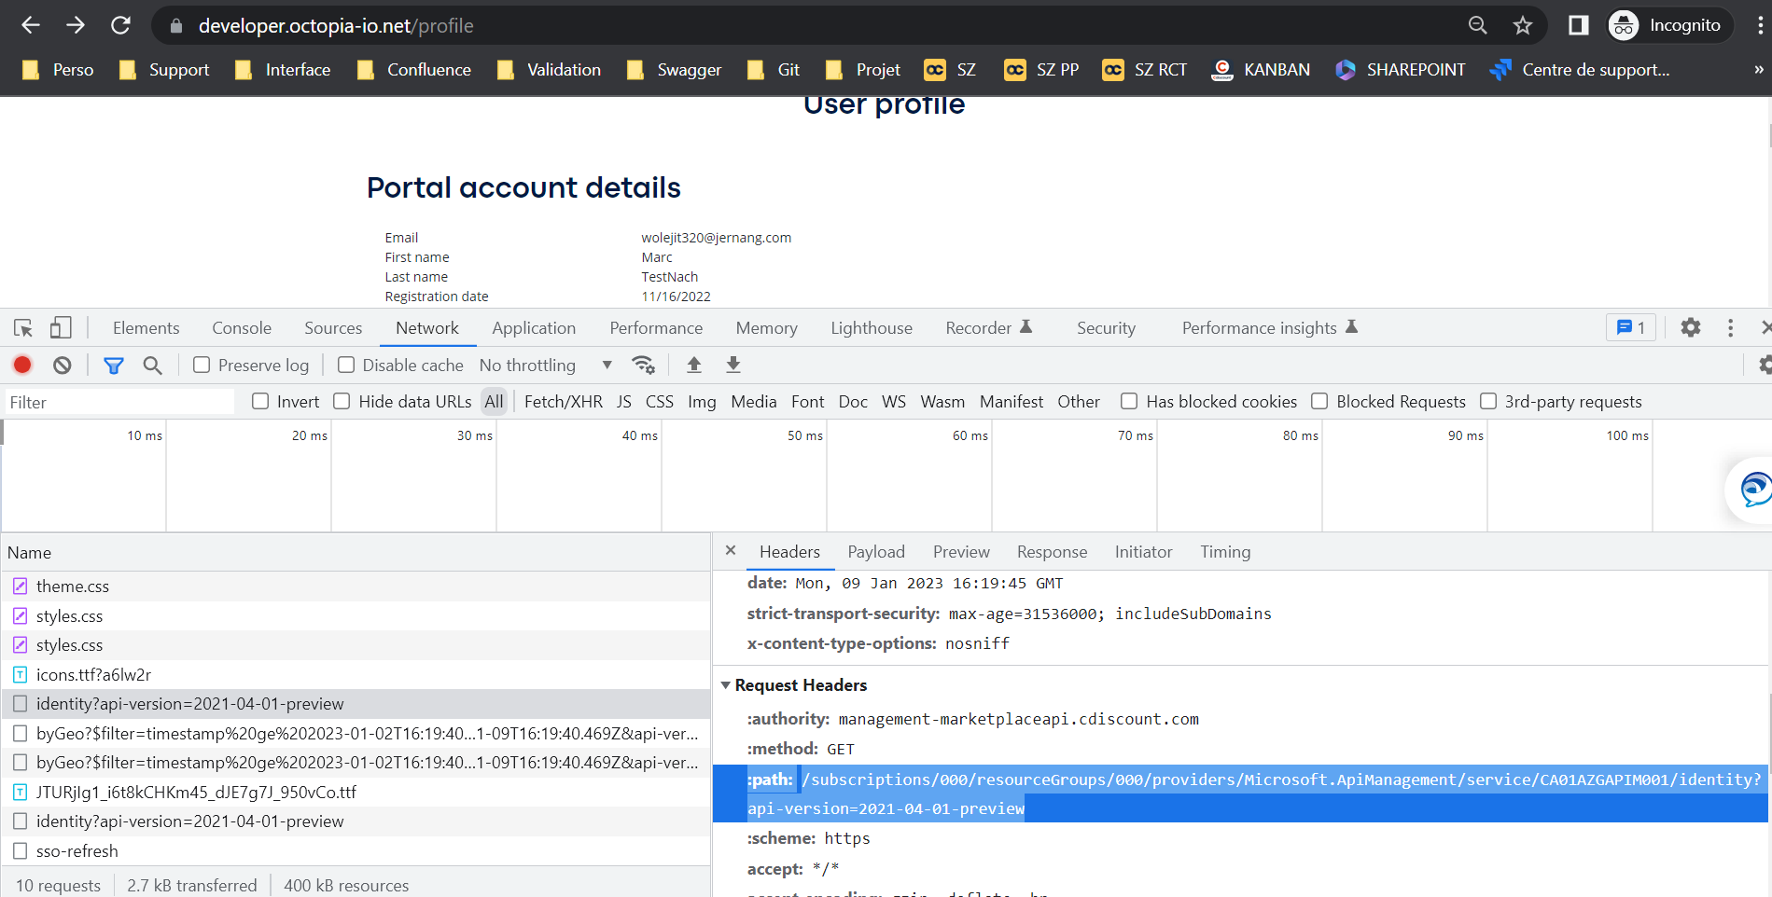Screen dimensions: 1772x897
Task: Open DevTools more options menu
Action: 1730,328
